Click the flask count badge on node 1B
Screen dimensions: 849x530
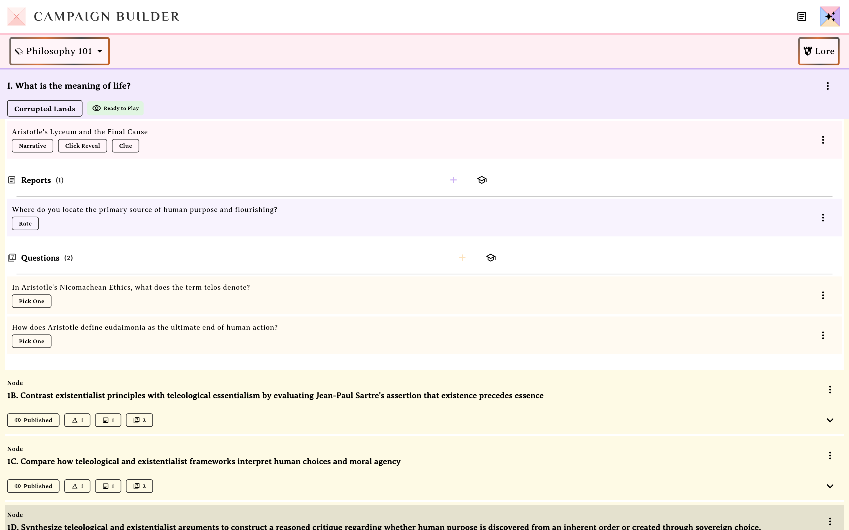[77, 420]
